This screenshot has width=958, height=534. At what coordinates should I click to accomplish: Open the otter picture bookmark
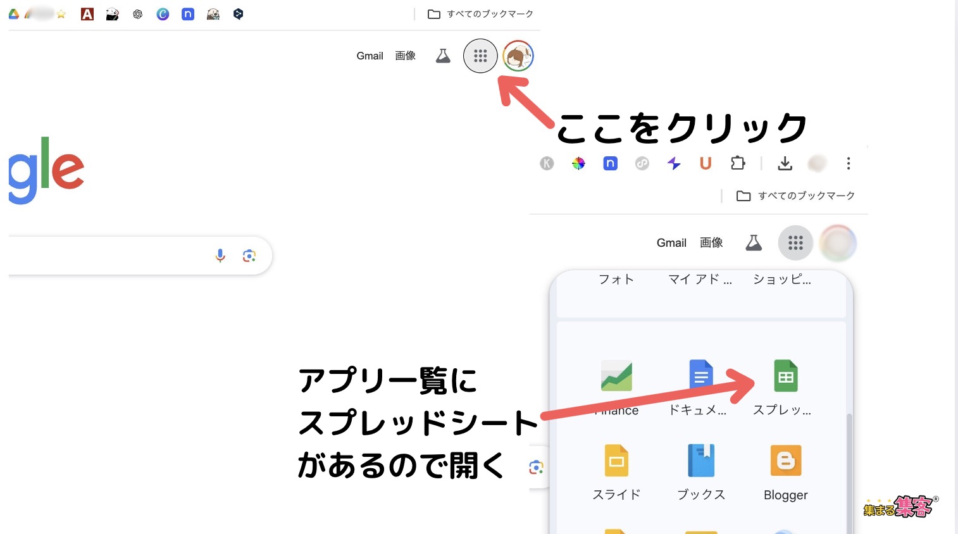point(213,14)
